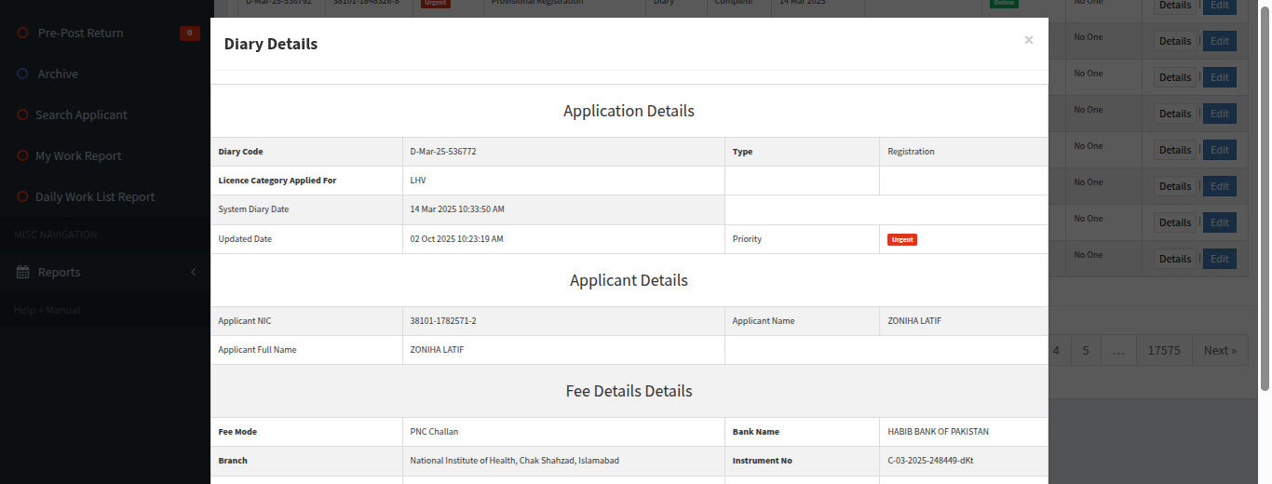Click the Updated Date value 02 Oct 2025
Screen dimensions: 1272x484
pyautogui.click(x=456, y=239)
